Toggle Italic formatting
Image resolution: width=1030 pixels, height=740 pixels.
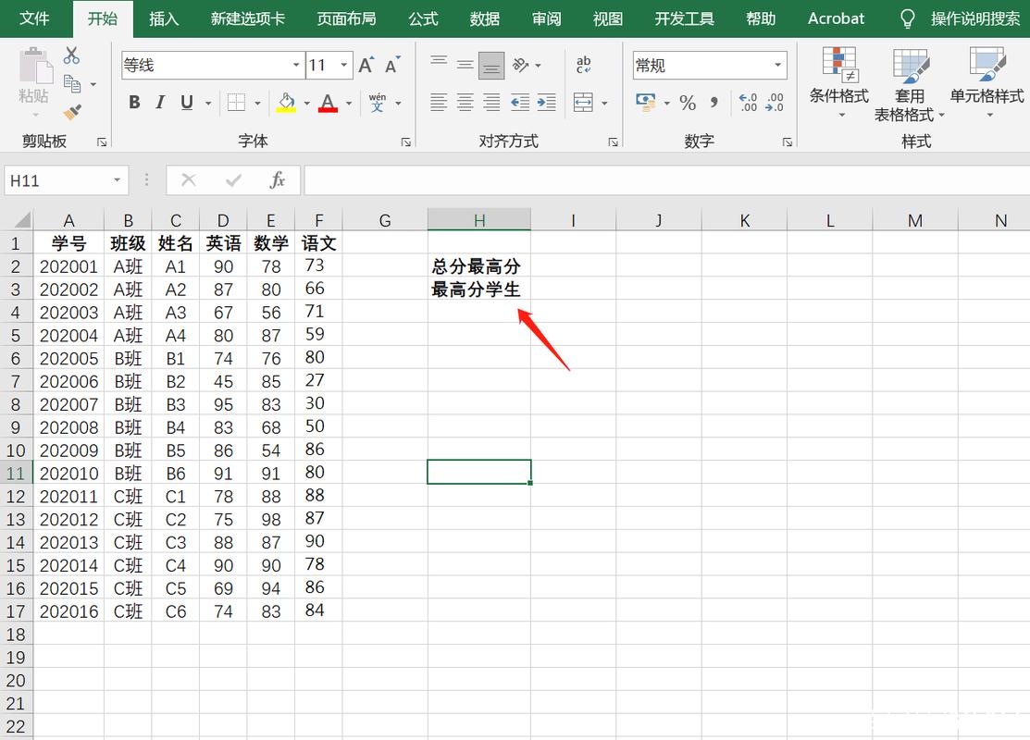click(160, 103)
